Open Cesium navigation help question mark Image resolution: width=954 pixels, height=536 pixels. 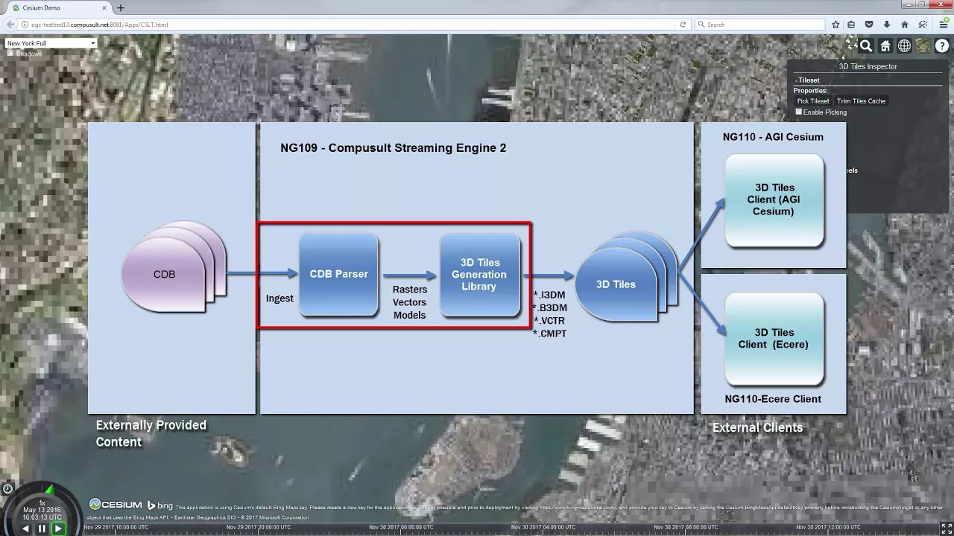tap(942, 46)
